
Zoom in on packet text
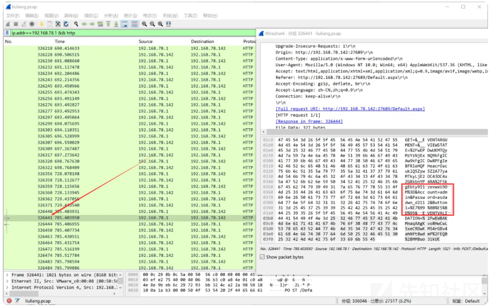tap(144, 24)
